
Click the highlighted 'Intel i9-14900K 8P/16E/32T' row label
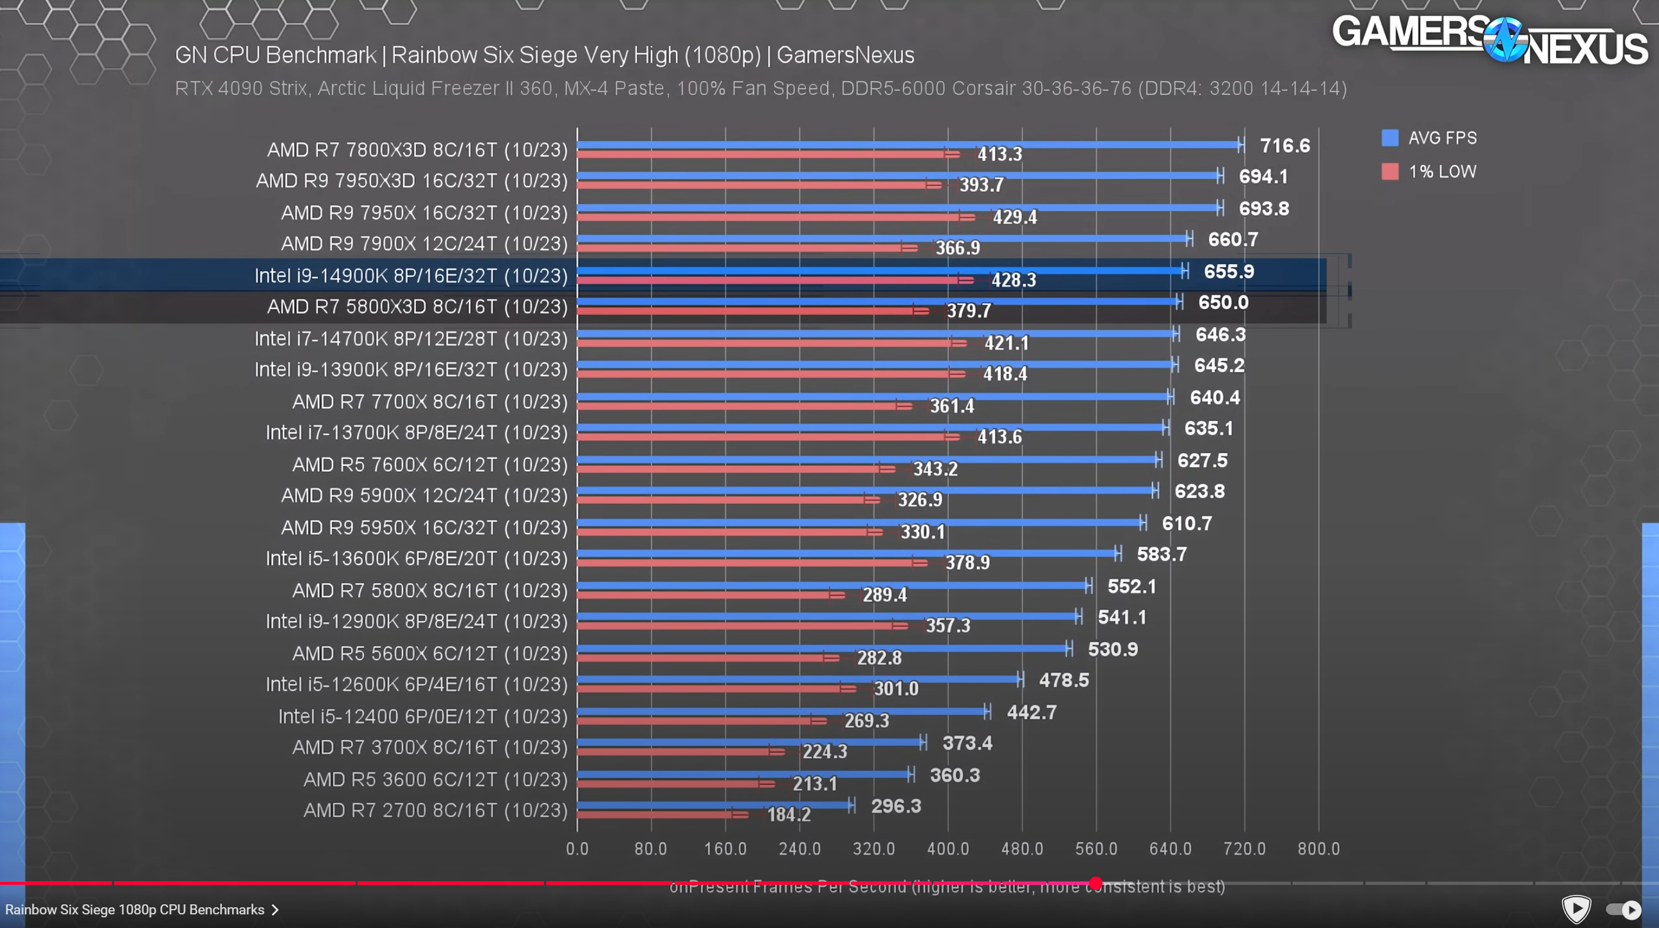[411, 276]
